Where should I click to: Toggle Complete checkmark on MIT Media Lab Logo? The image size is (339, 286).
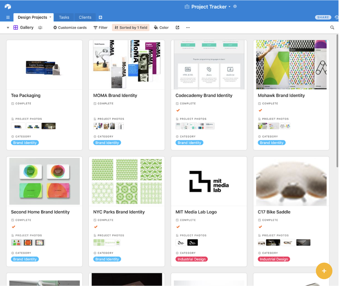click(178, 227)
